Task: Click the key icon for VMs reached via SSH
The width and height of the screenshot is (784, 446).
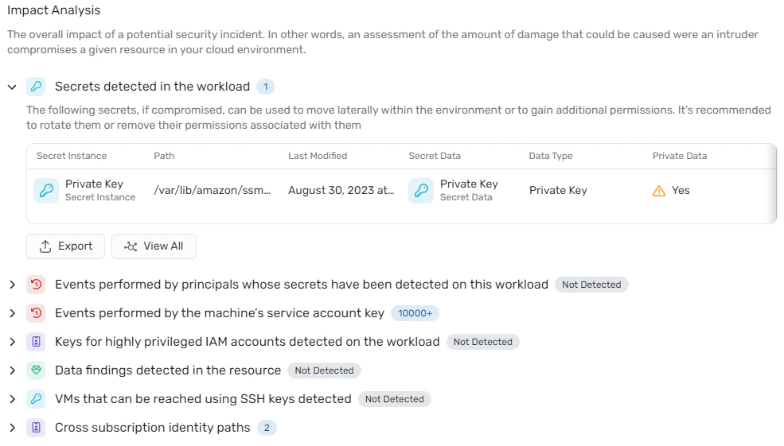Action: pos(36,398)
